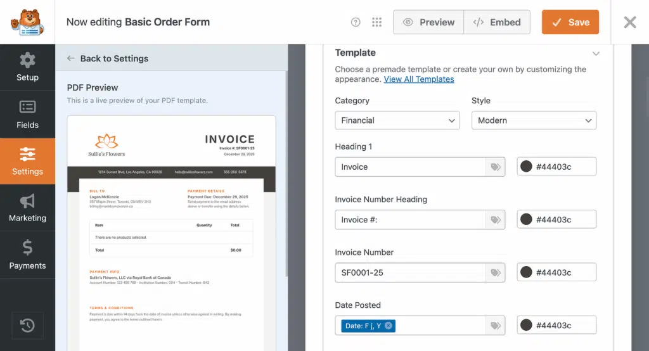Open the Style dropdown showing Modern
This screenshot has width=649, height=351.
(x=534, y=120)
